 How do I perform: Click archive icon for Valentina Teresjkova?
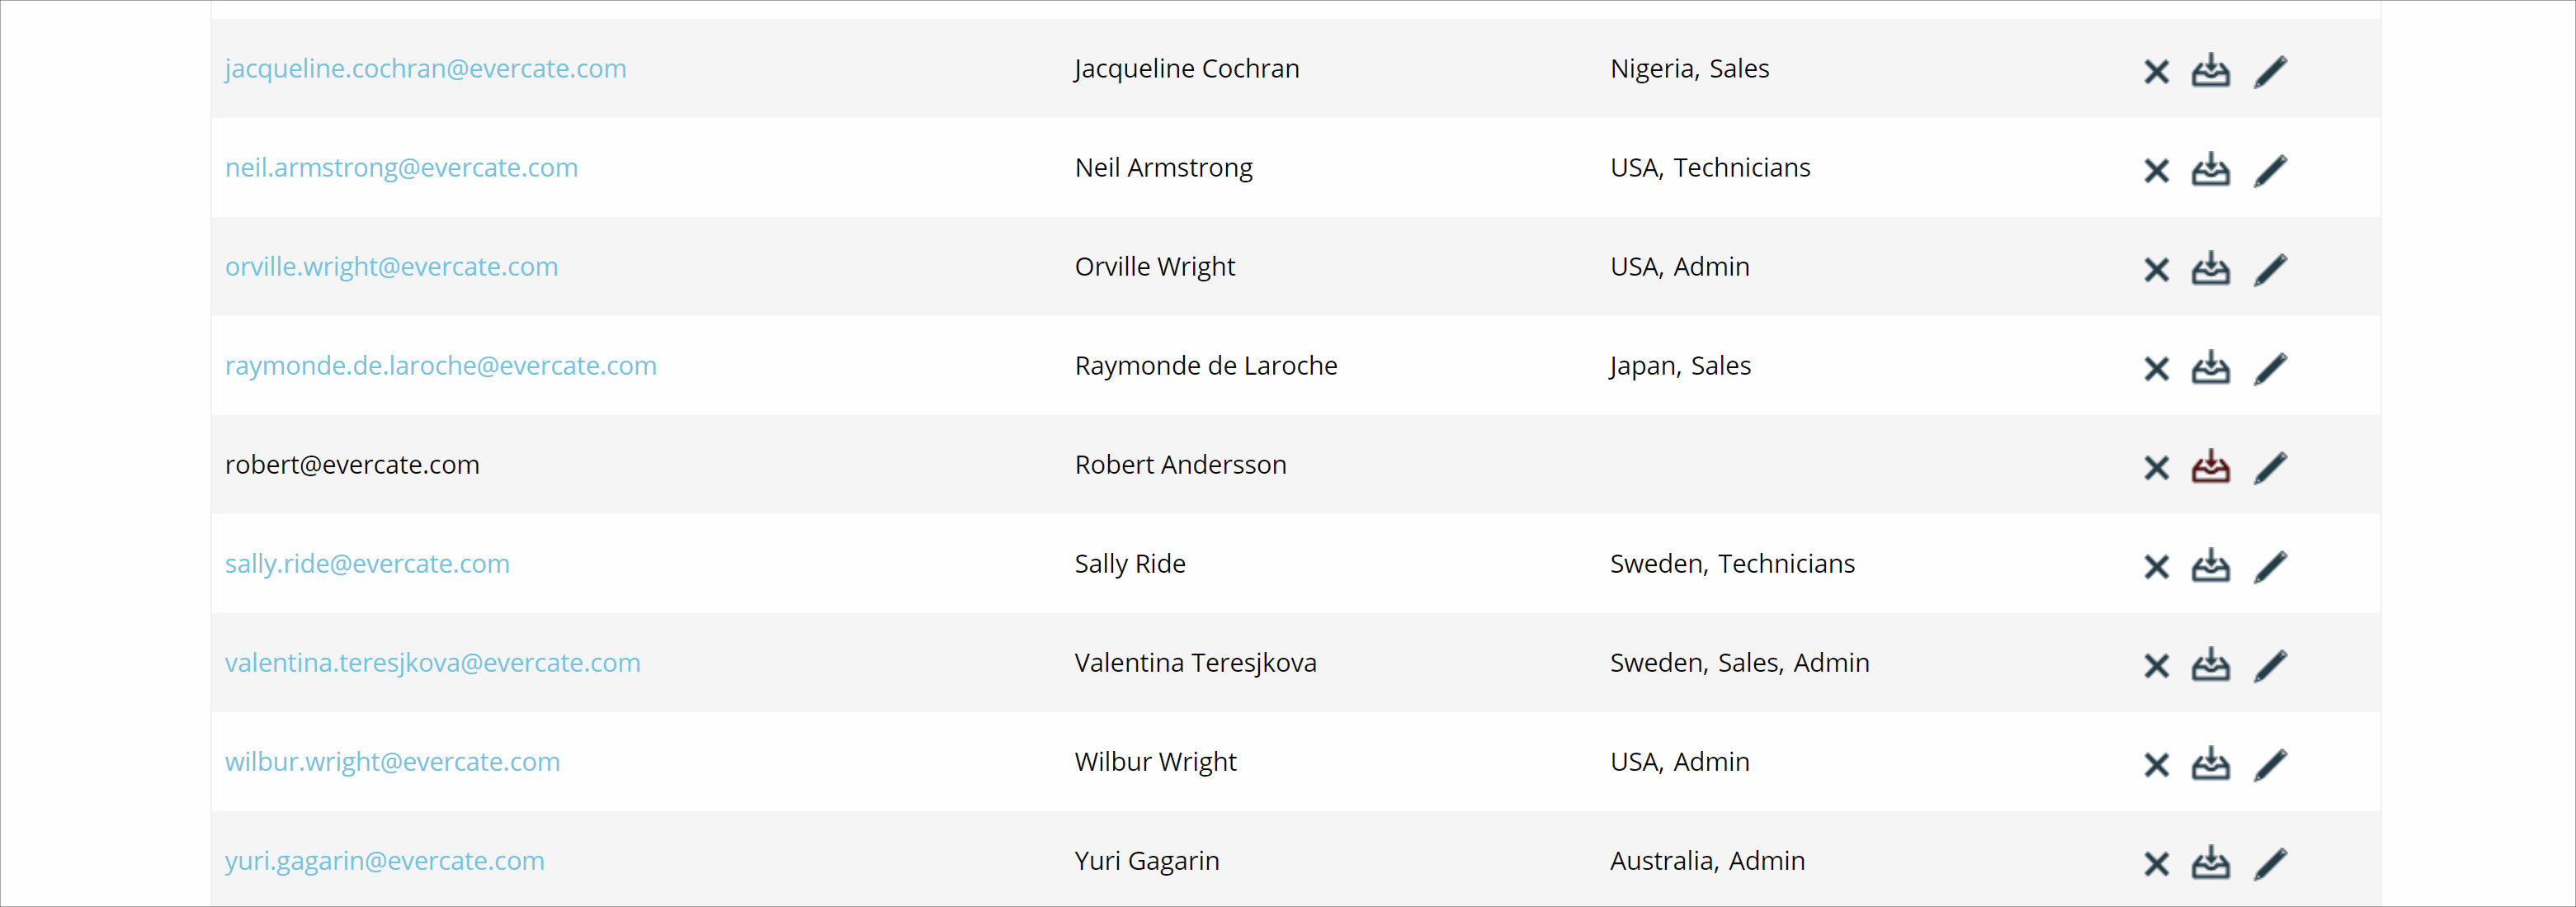click(x=2210, y=665)
